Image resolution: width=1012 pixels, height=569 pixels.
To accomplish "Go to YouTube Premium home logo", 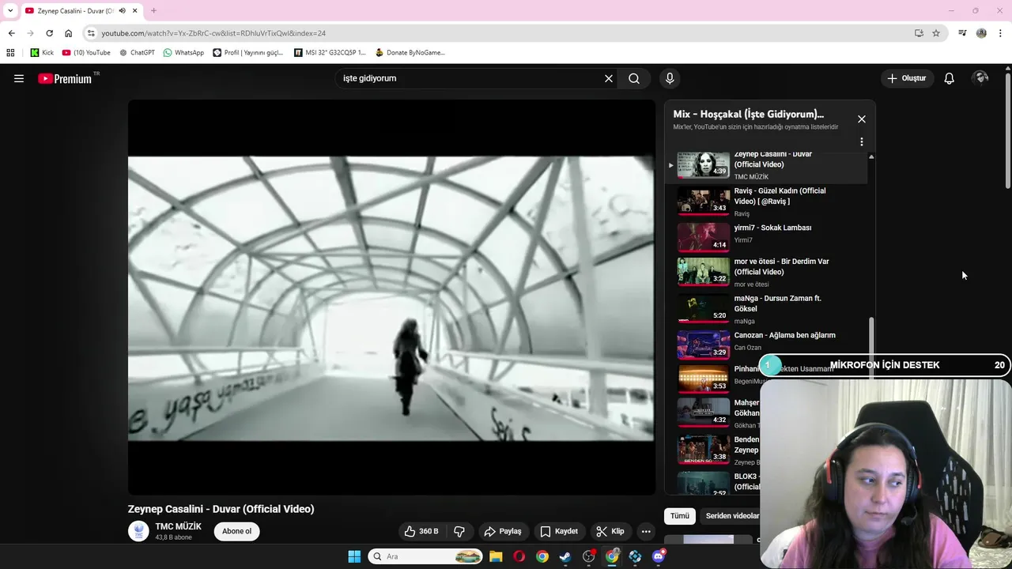I will click(x=65, y=78).
